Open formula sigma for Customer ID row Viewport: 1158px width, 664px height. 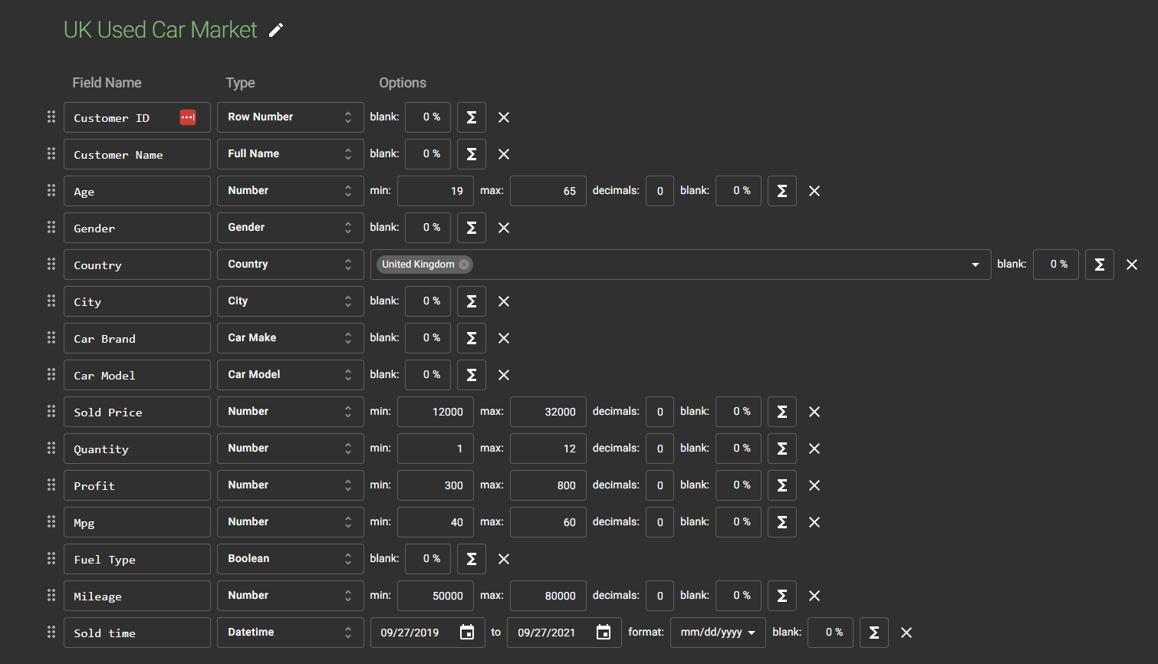(x=472, y=117)
